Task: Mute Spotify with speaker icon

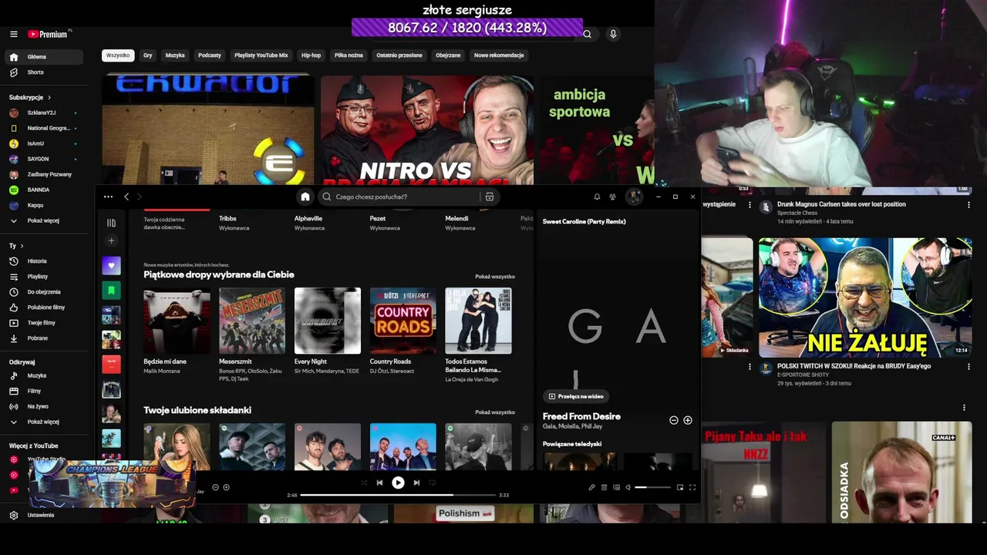Action: tap(628, 487)
